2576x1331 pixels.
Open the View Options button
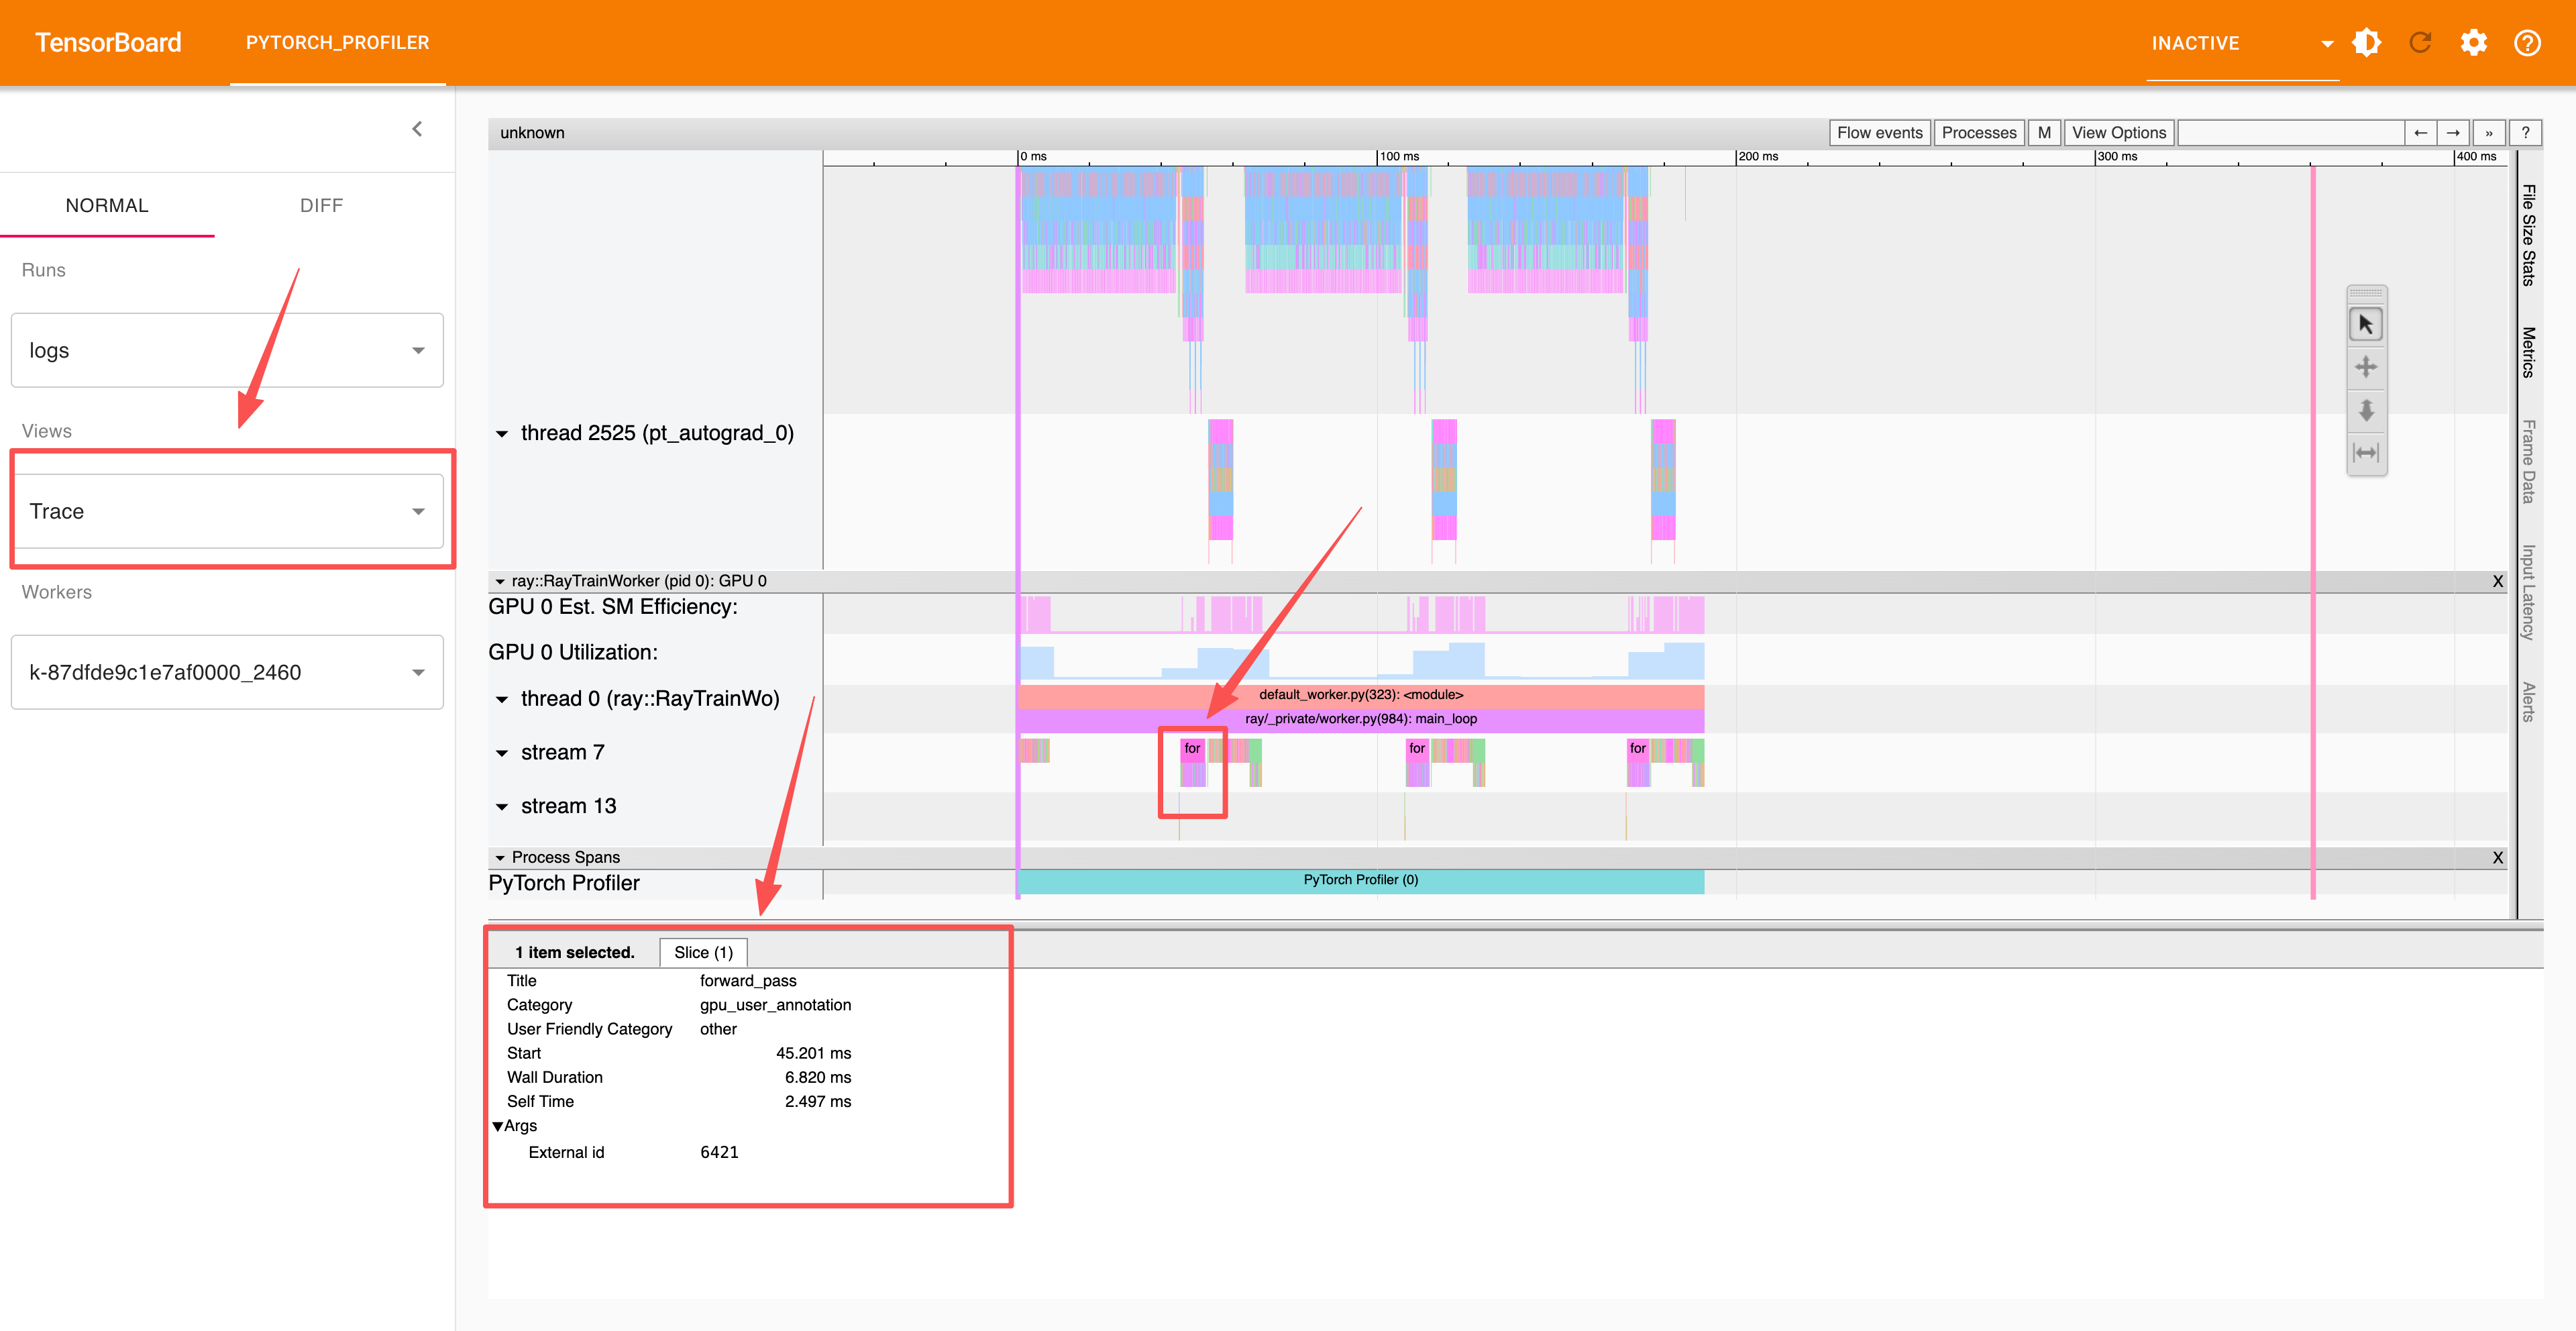2118,133
